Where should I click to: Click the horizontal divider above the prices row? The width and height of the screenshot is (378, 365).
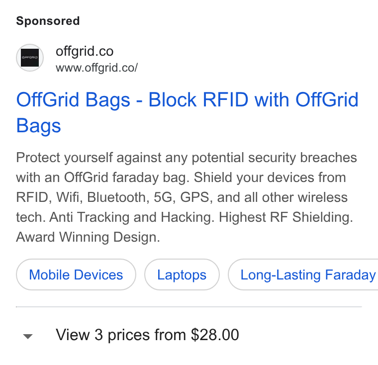pos(189,307)
